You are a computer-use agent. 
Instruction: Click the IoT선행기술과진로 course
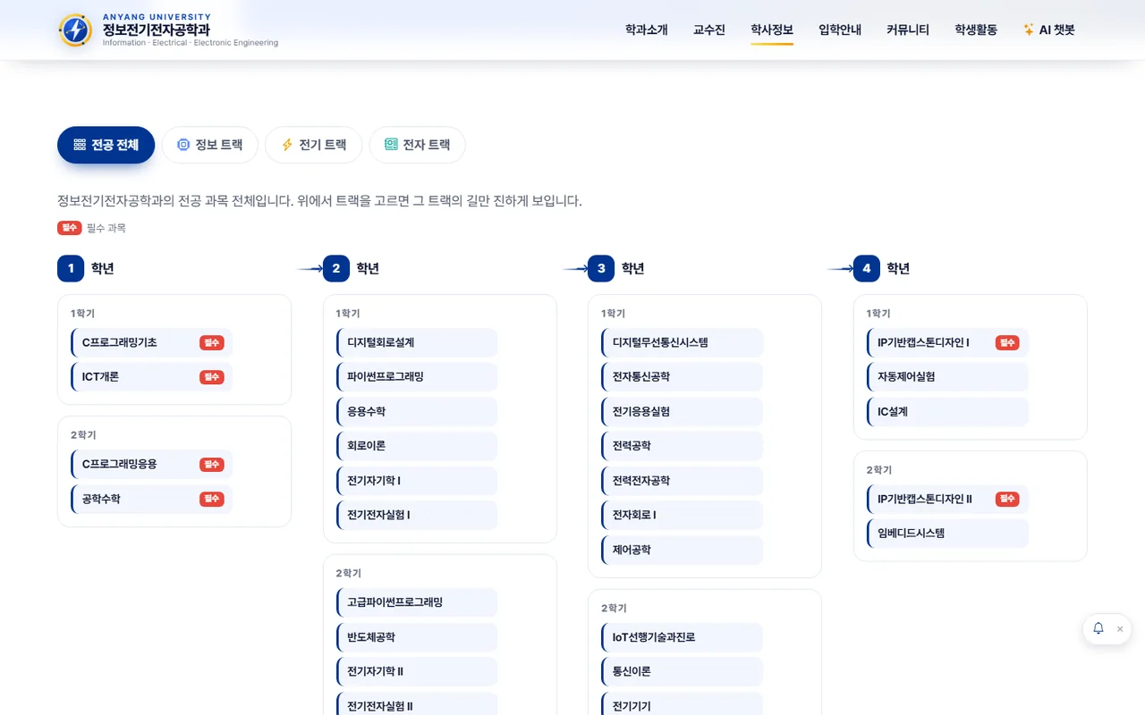683,637
